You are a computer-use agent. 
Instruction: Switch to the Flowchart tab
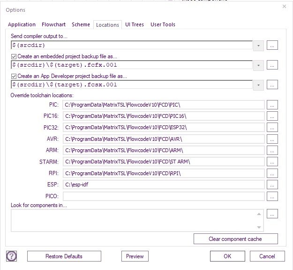point(53,24)
